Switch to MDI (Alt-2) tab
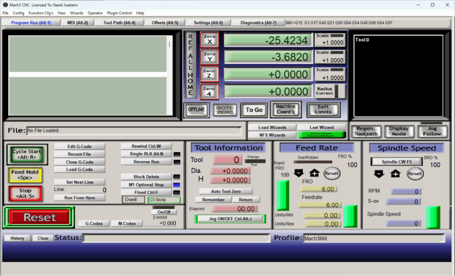The image size is (455, 276). (x=77, y=23)
